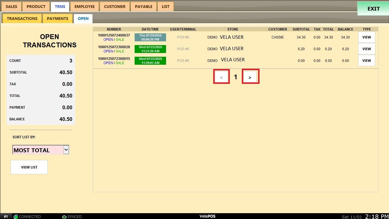This screenshot has height=219, width=389.
Task: Switch to the SALES tab
Action: pos(11,7)
